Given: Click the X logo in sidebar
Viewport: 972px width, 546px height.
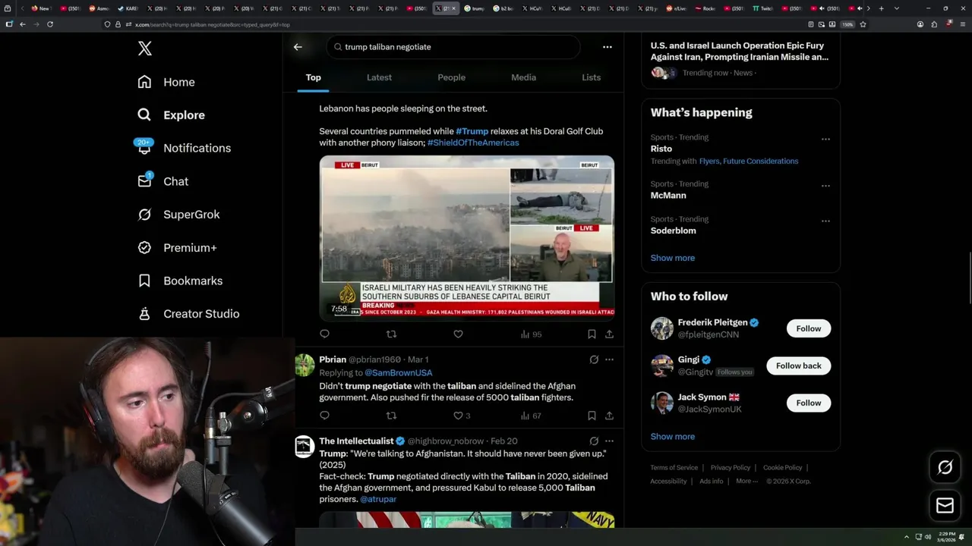Looking at the screenshot, I should pos(145,49).
